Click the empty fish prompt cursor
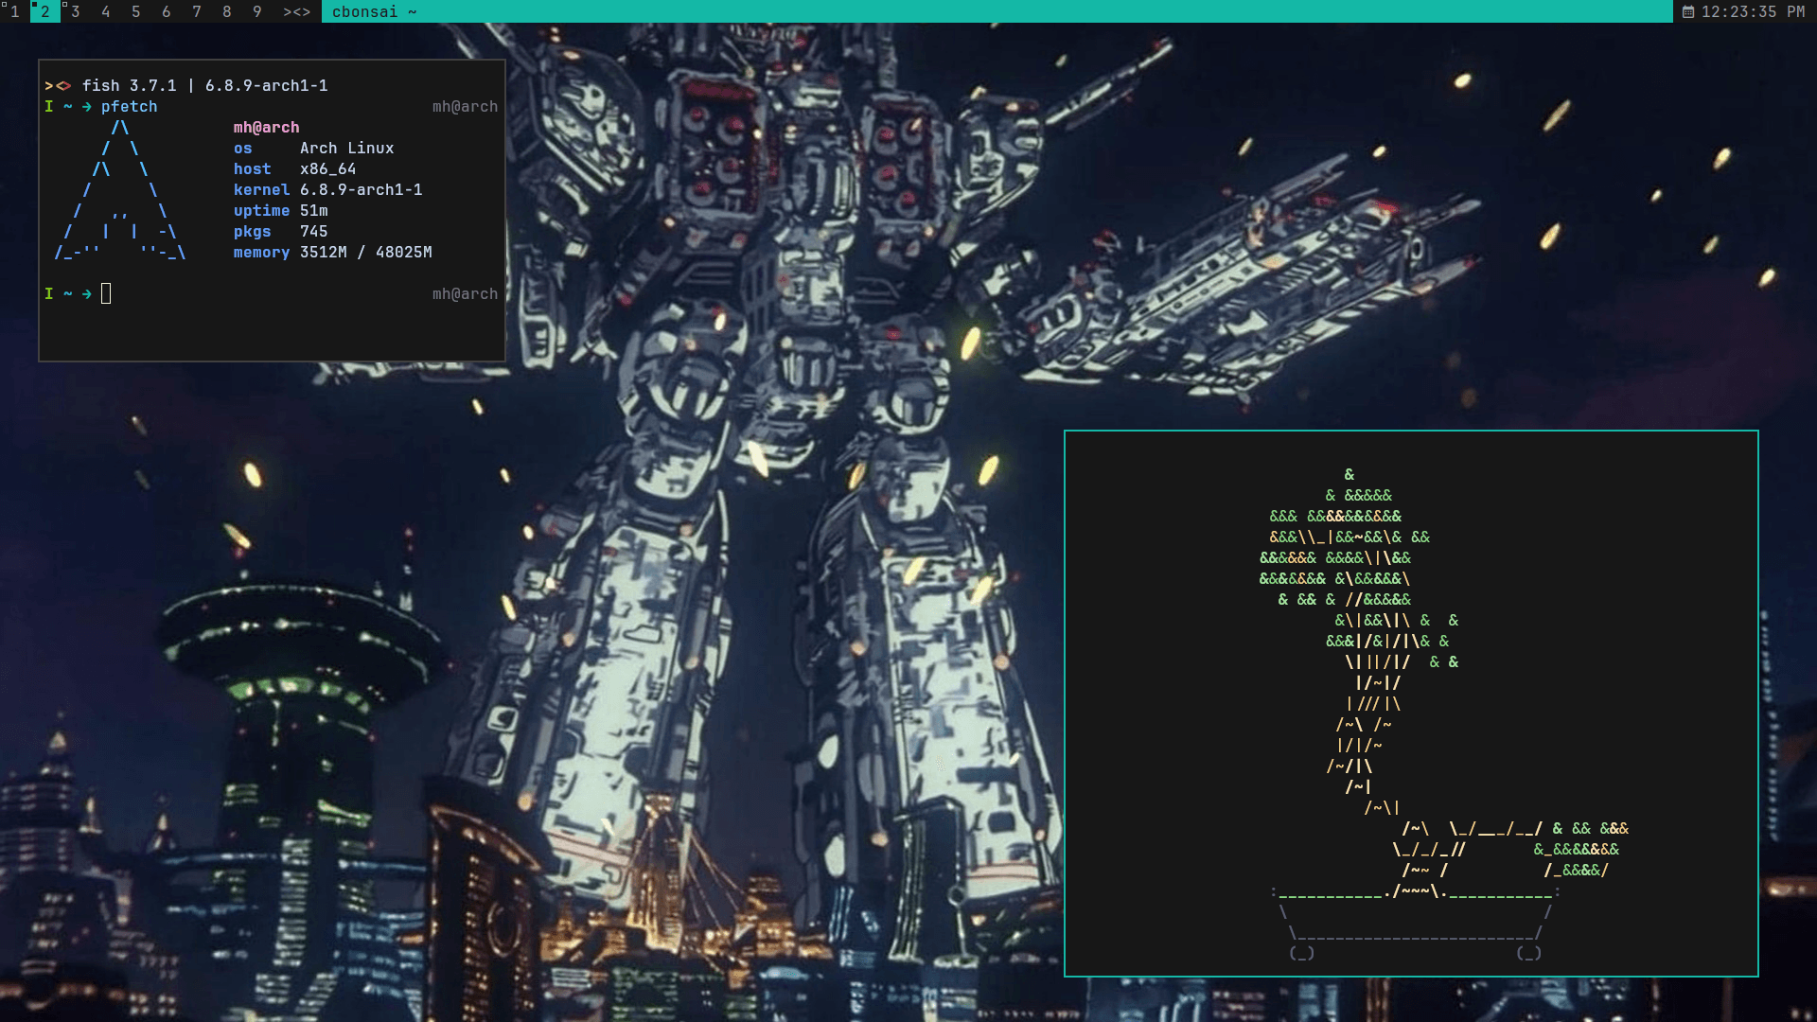The image size is (1817, 1022). pos(106,294)
